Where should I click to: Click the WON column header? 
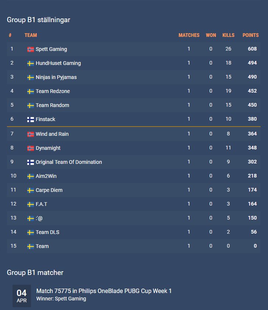pyautogui.click(x=211, y=35)
